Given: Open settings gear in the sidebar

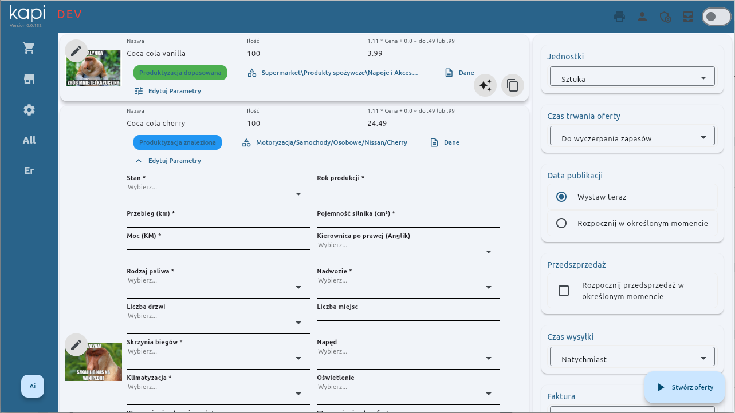Looking at the screenshot, I should pyautogui.click(x=29, y=110).
